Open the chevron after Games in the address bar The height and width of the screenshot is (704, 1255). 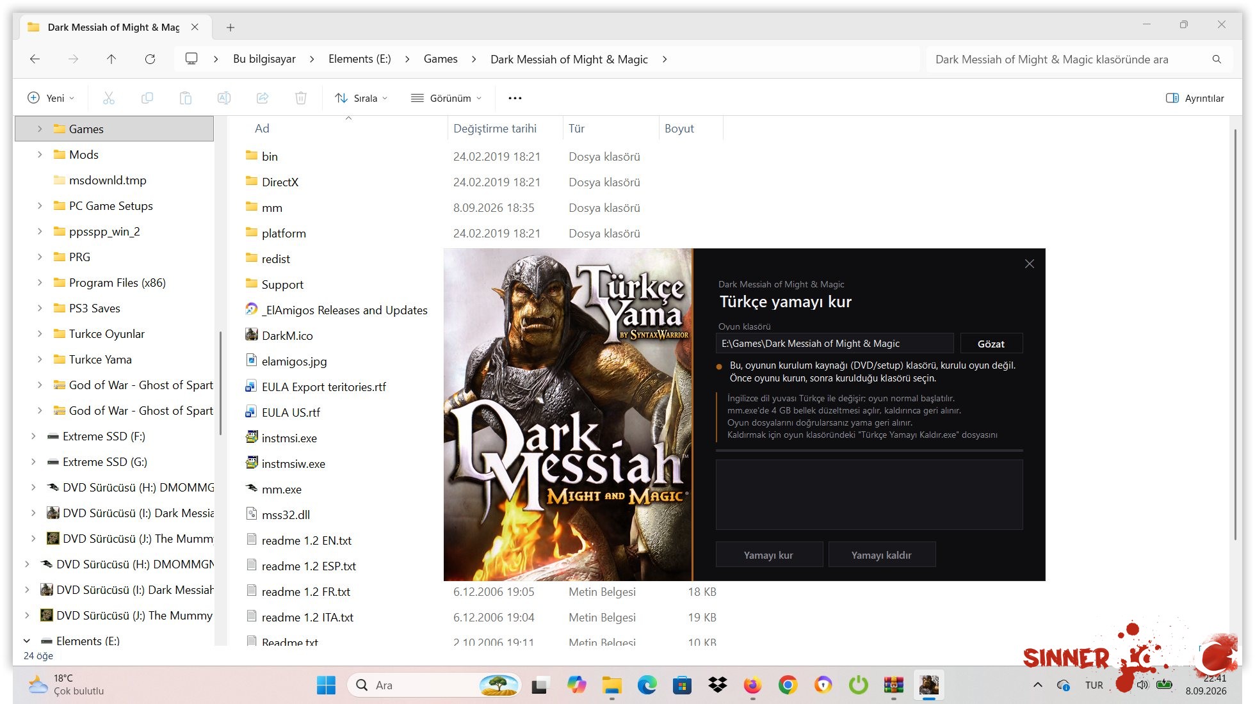tap(474, 59)
